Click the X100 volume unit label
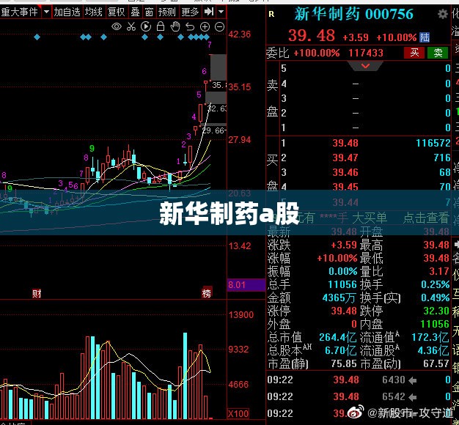Screen dimensions: 459x425 point(238,413)
